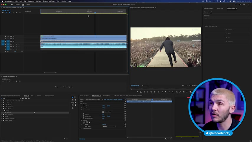Open the Sequence menu
The height and width of the screenshot is (142, 252).
point(31,1)
